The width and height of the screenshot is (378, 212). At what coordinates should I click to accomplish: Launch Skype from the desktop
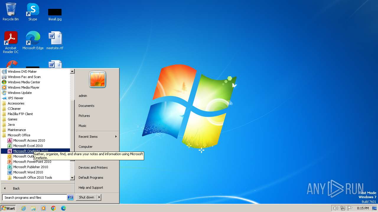pos(32,12)
